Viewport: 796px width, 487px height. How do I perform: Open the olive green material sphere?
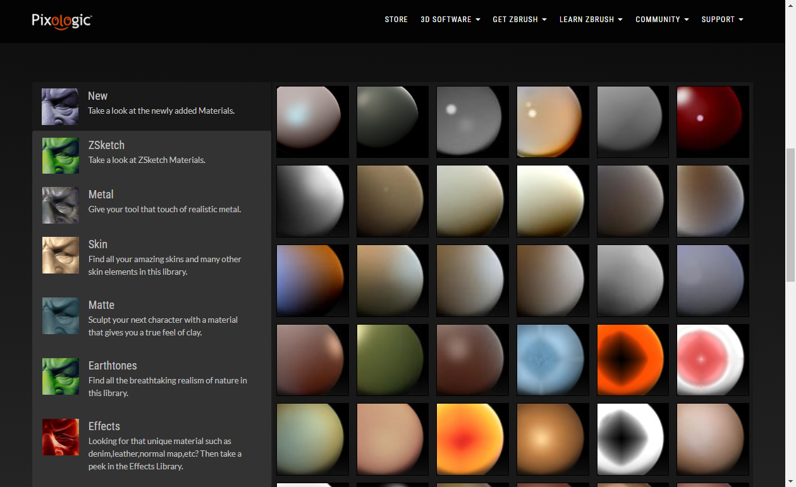click(393, 360)
